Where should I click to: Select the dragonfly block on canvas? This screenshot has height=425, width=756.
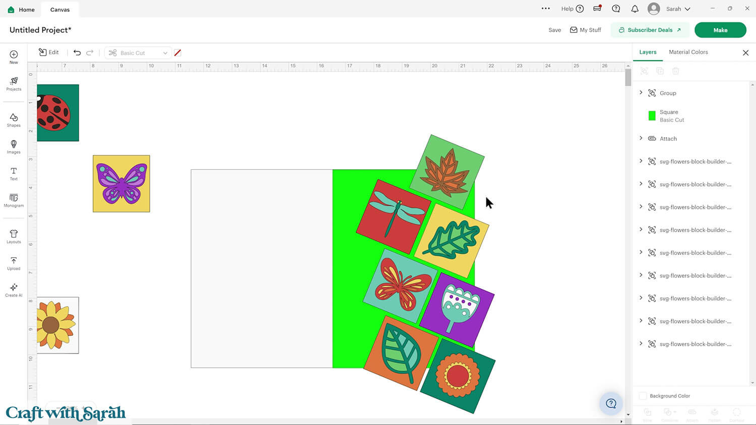click(394, 217)
